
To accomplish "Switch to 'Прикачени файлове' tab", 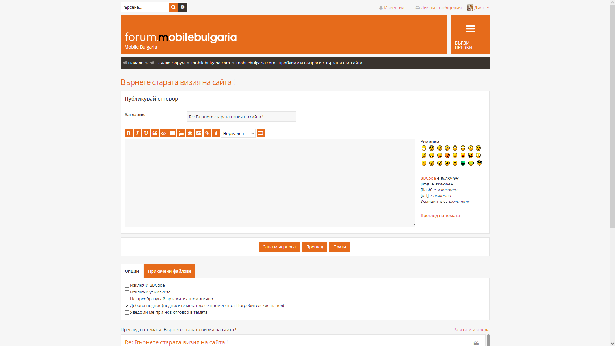I will [x=169, y=271].
